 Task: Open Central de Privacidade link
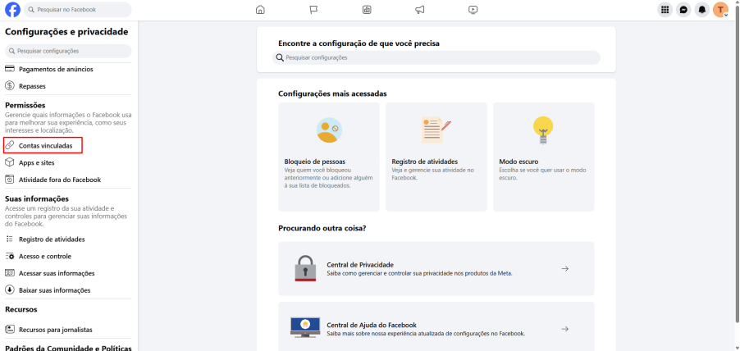click(x=360, y=265)
